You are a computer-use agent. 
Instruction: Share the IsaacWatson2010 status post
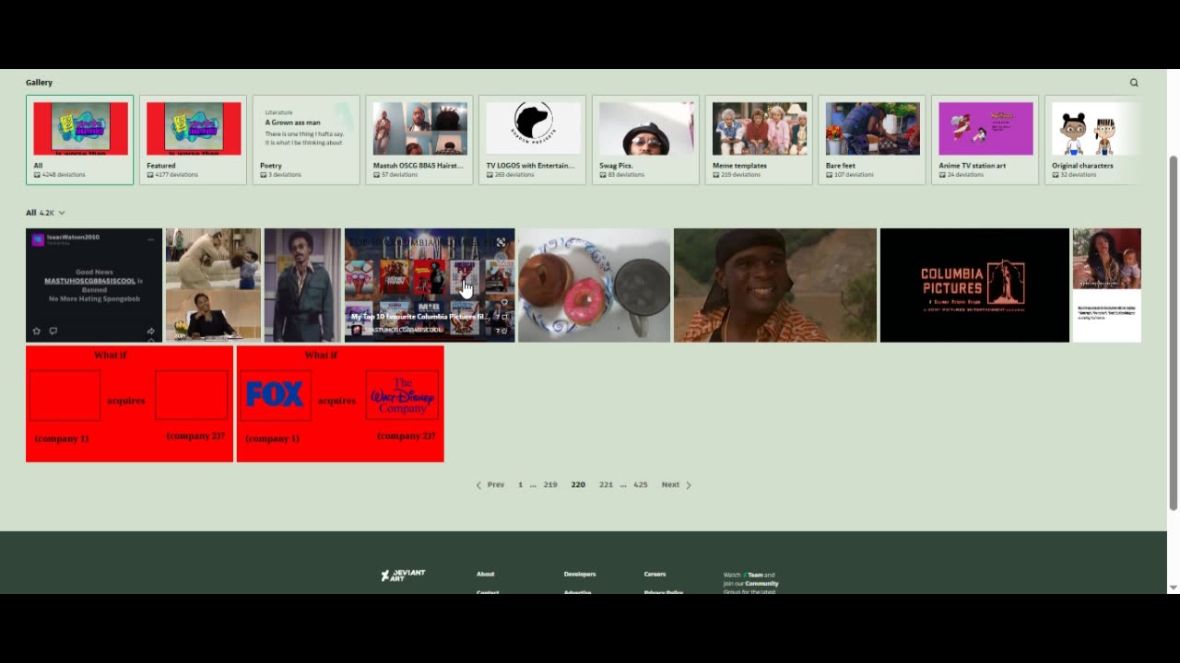click(151, 331)
